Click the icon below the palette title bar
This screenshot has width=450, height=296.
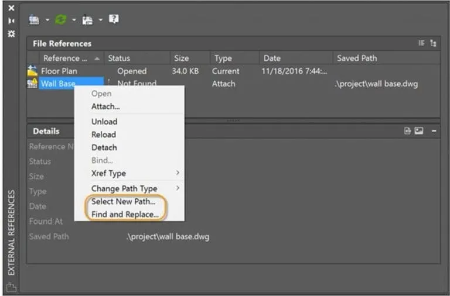[11, 287]
